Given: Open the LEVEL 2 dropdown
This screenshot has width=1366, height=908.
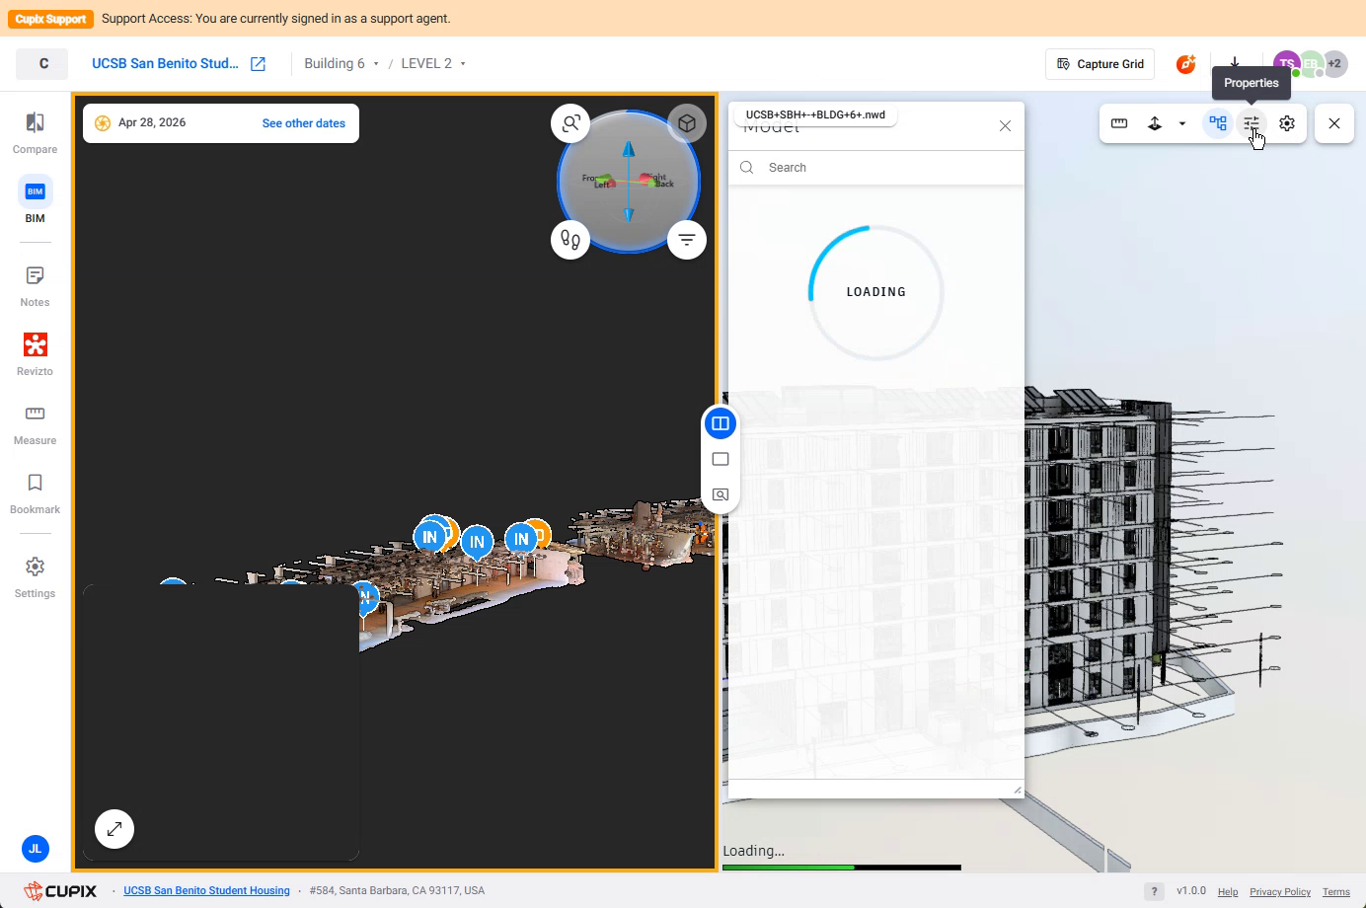Looking at the screenshot, I should [433, 64].
